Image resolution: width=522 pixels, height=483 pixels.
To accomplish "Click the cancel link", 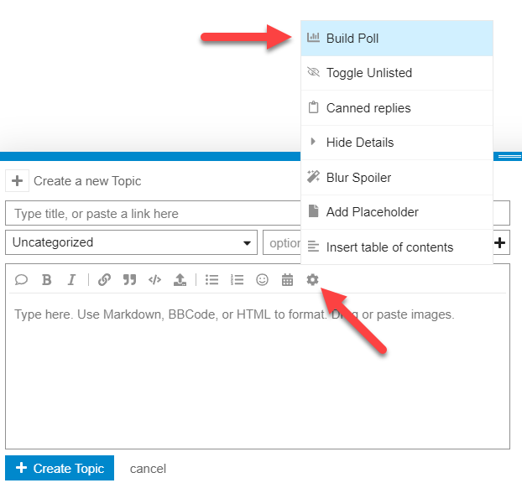I will coord(148,469).
